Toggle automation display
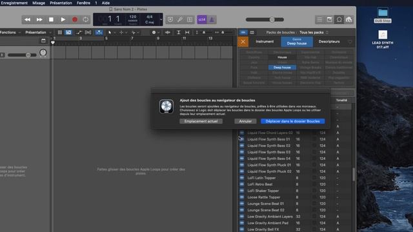Viewport: 413px width, 232px height. (79, 32)
